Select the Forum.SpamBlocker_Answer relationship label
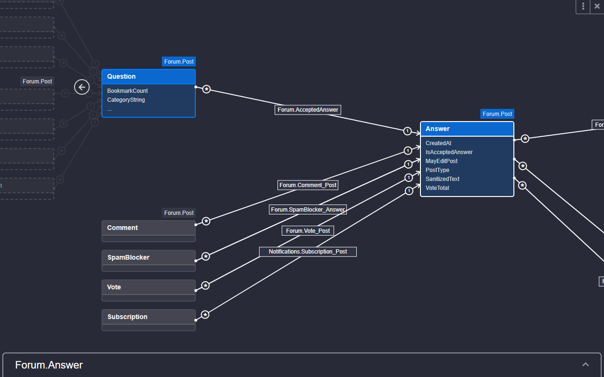604x377 pixels. tap(308, 209)
